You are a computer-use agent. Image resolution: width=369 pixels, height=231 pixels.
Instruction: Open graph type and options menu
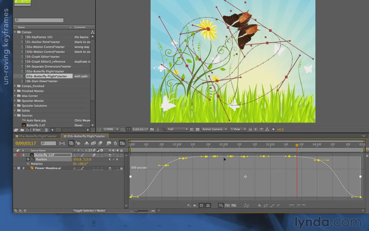tap(195, 205)
